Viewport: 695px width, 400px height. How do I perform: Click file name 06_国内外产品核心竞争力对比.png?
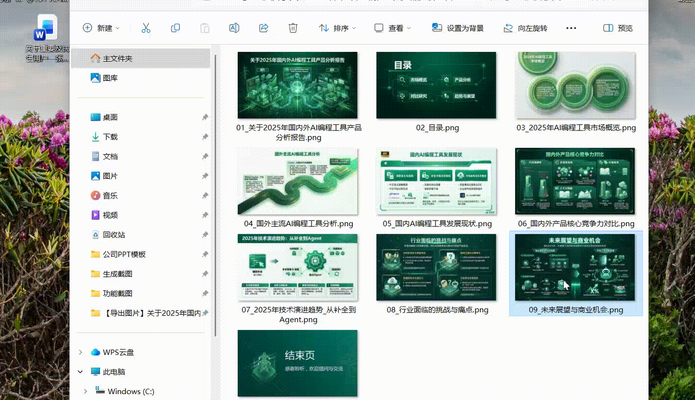coord(576,224)
